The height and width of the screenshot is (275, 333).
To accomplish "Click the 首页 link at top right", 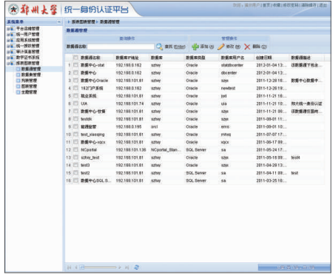I will [266, 5].
